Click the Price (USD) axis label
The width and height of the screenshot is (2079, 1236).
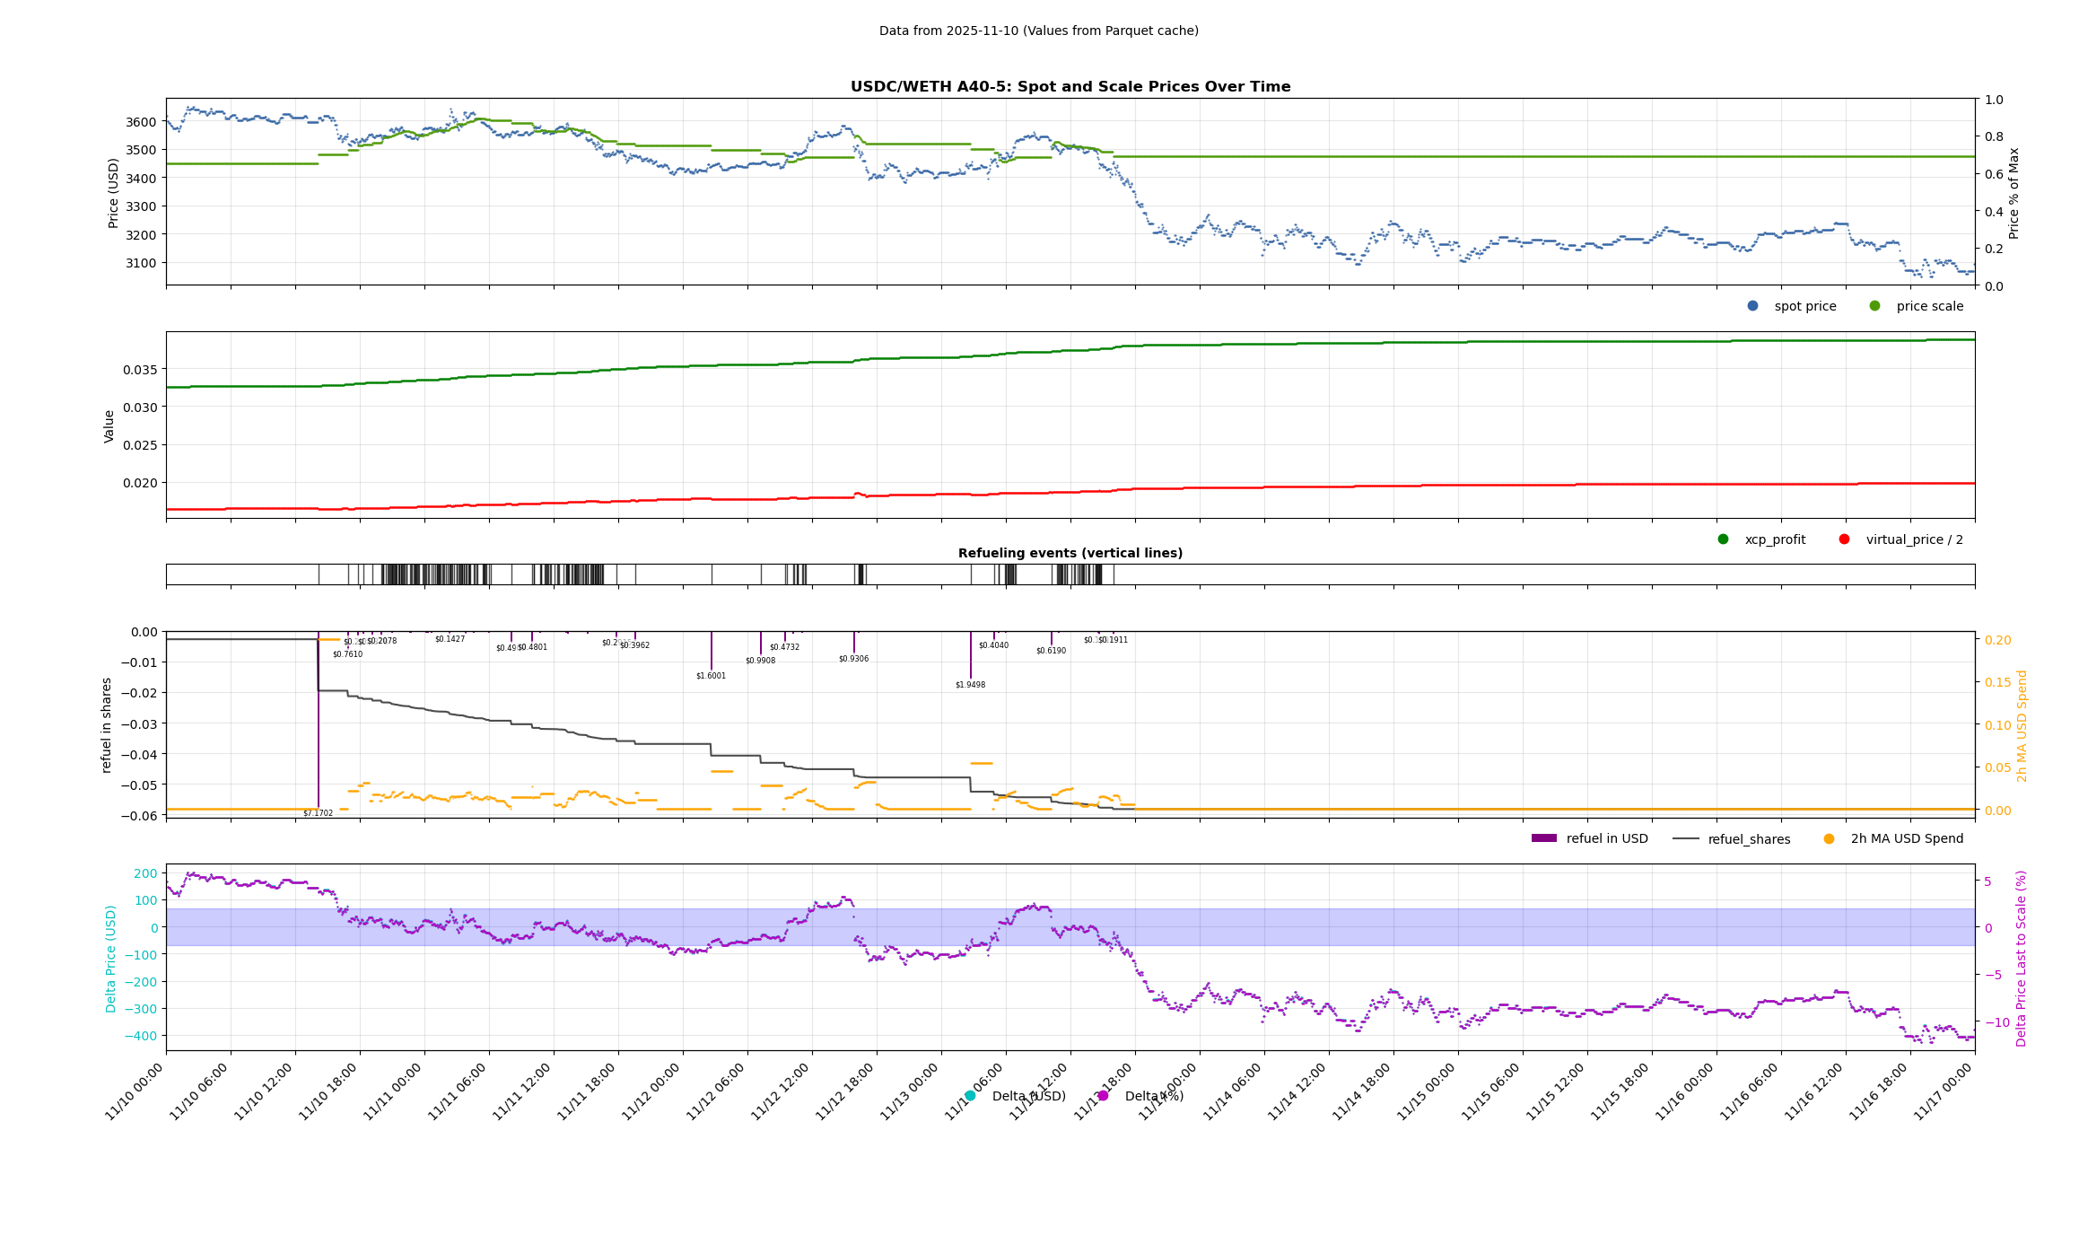pyautogui.click(x=113, y=193)
